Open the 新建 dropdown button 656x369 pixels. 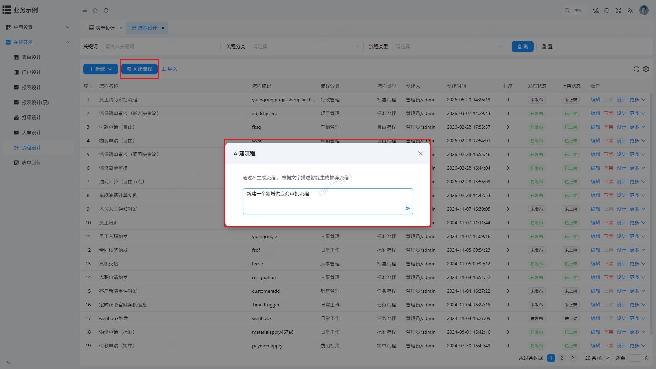(100, 69)
